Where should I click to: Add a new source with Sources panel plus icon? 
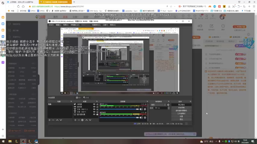coord(75,120)
